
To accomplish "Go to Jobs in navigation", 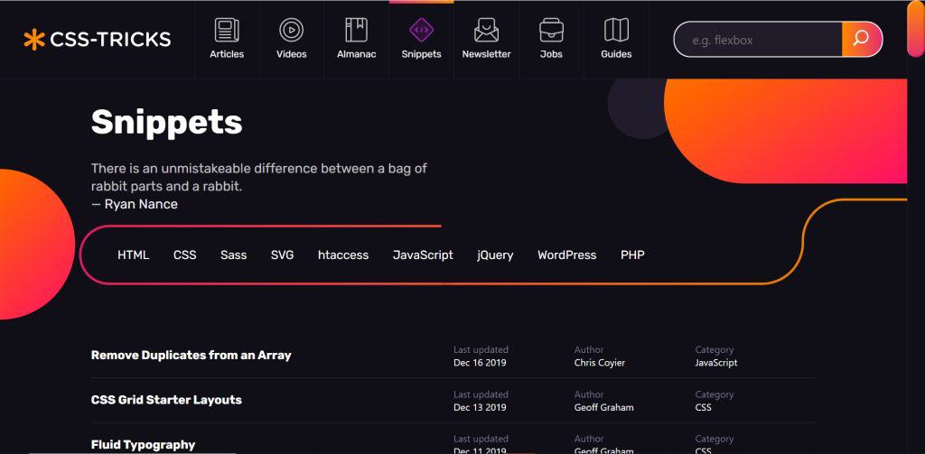I will pyautogui.click(x=551, y=54).
